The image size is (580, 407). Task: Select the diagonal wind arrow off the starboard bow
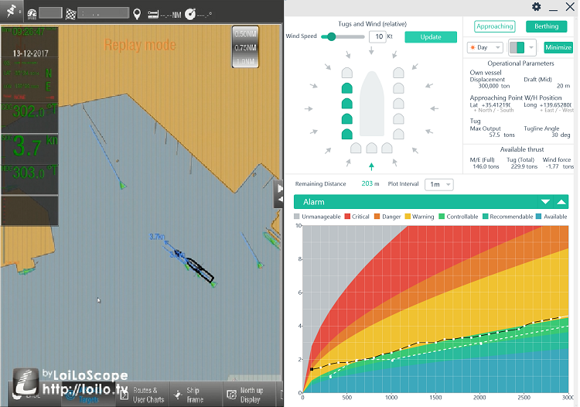(x=415, y=67)
